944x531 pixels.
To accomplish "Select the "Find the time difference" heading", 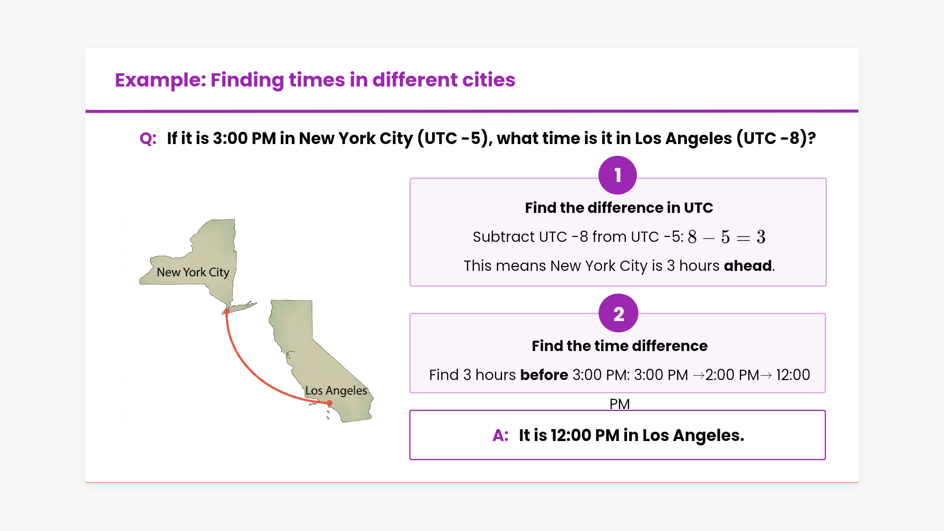I will coord(619,346).
